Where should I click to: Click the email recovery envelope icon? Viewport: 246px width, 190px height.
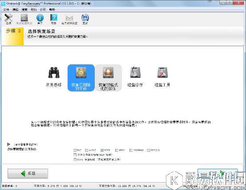pyautogui.click(x=69, y=19)
